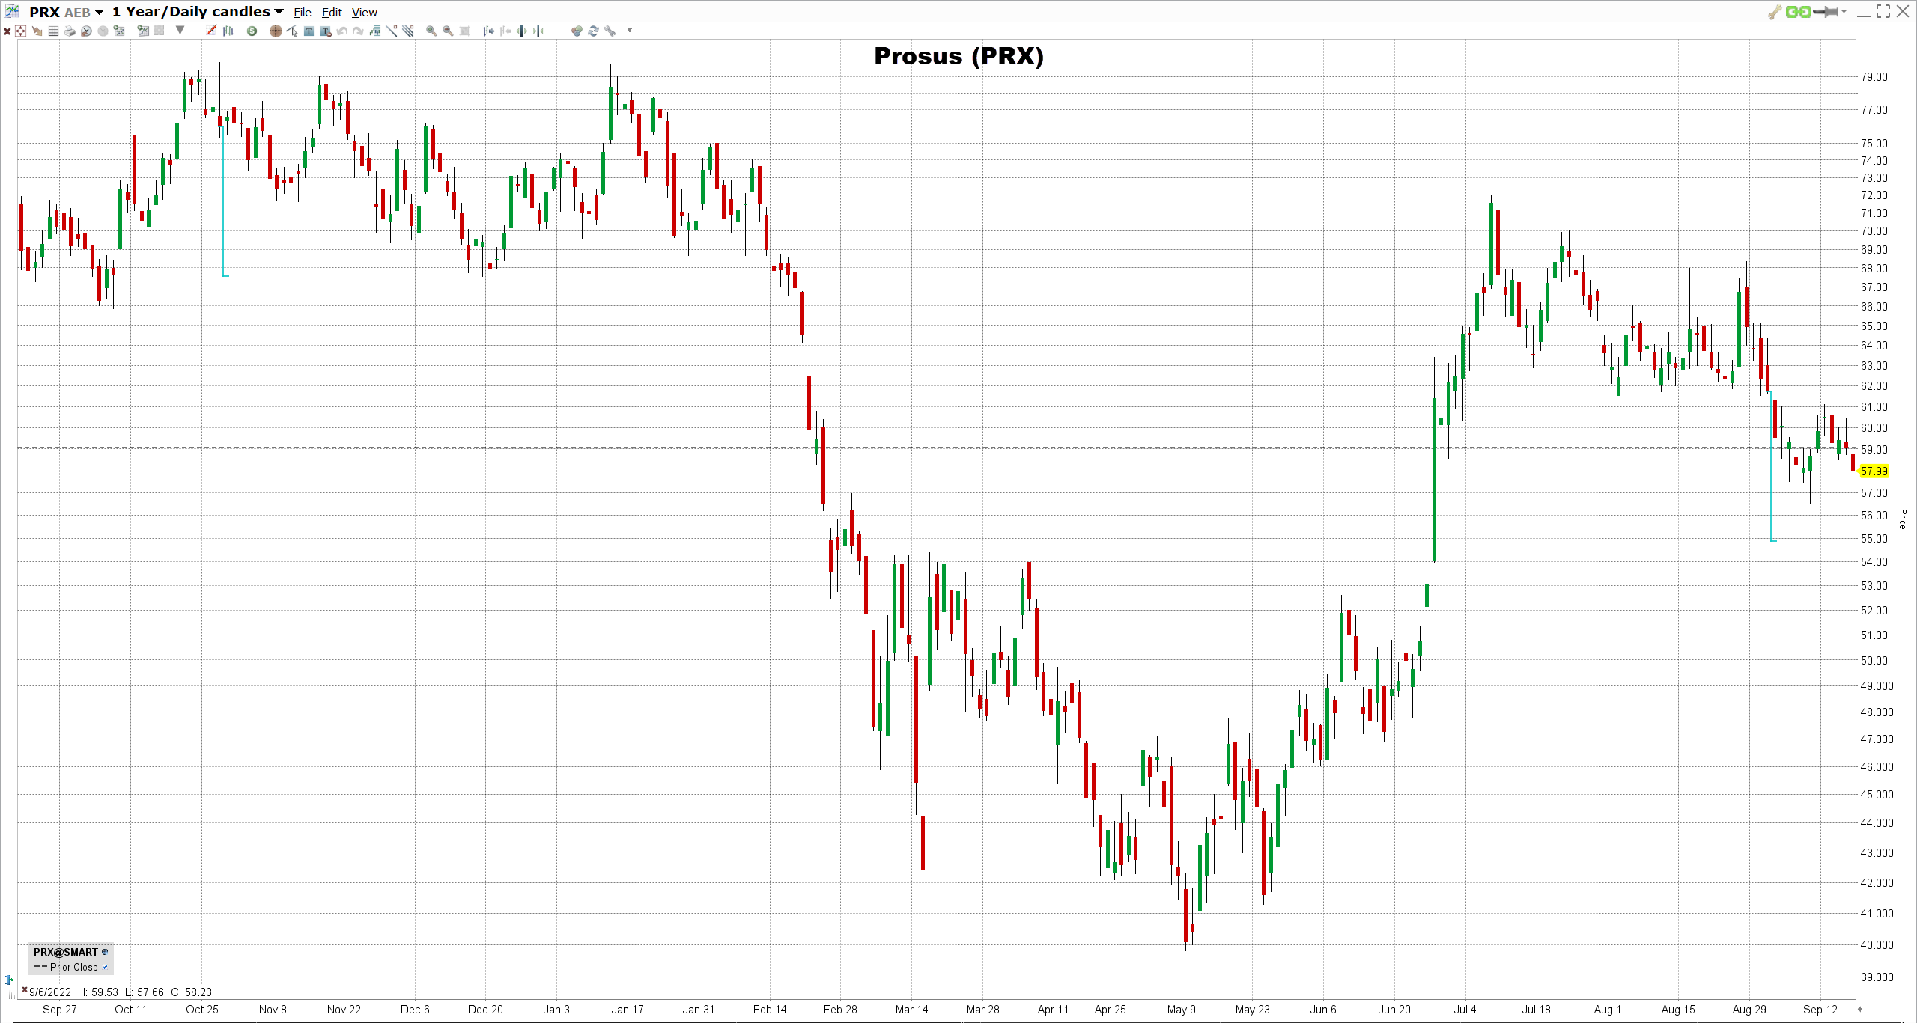Viewport: 1917px width, 1023px height.
Task: Click the small arrow at bottom right corner
Action: click(x=1860, y=1009)
